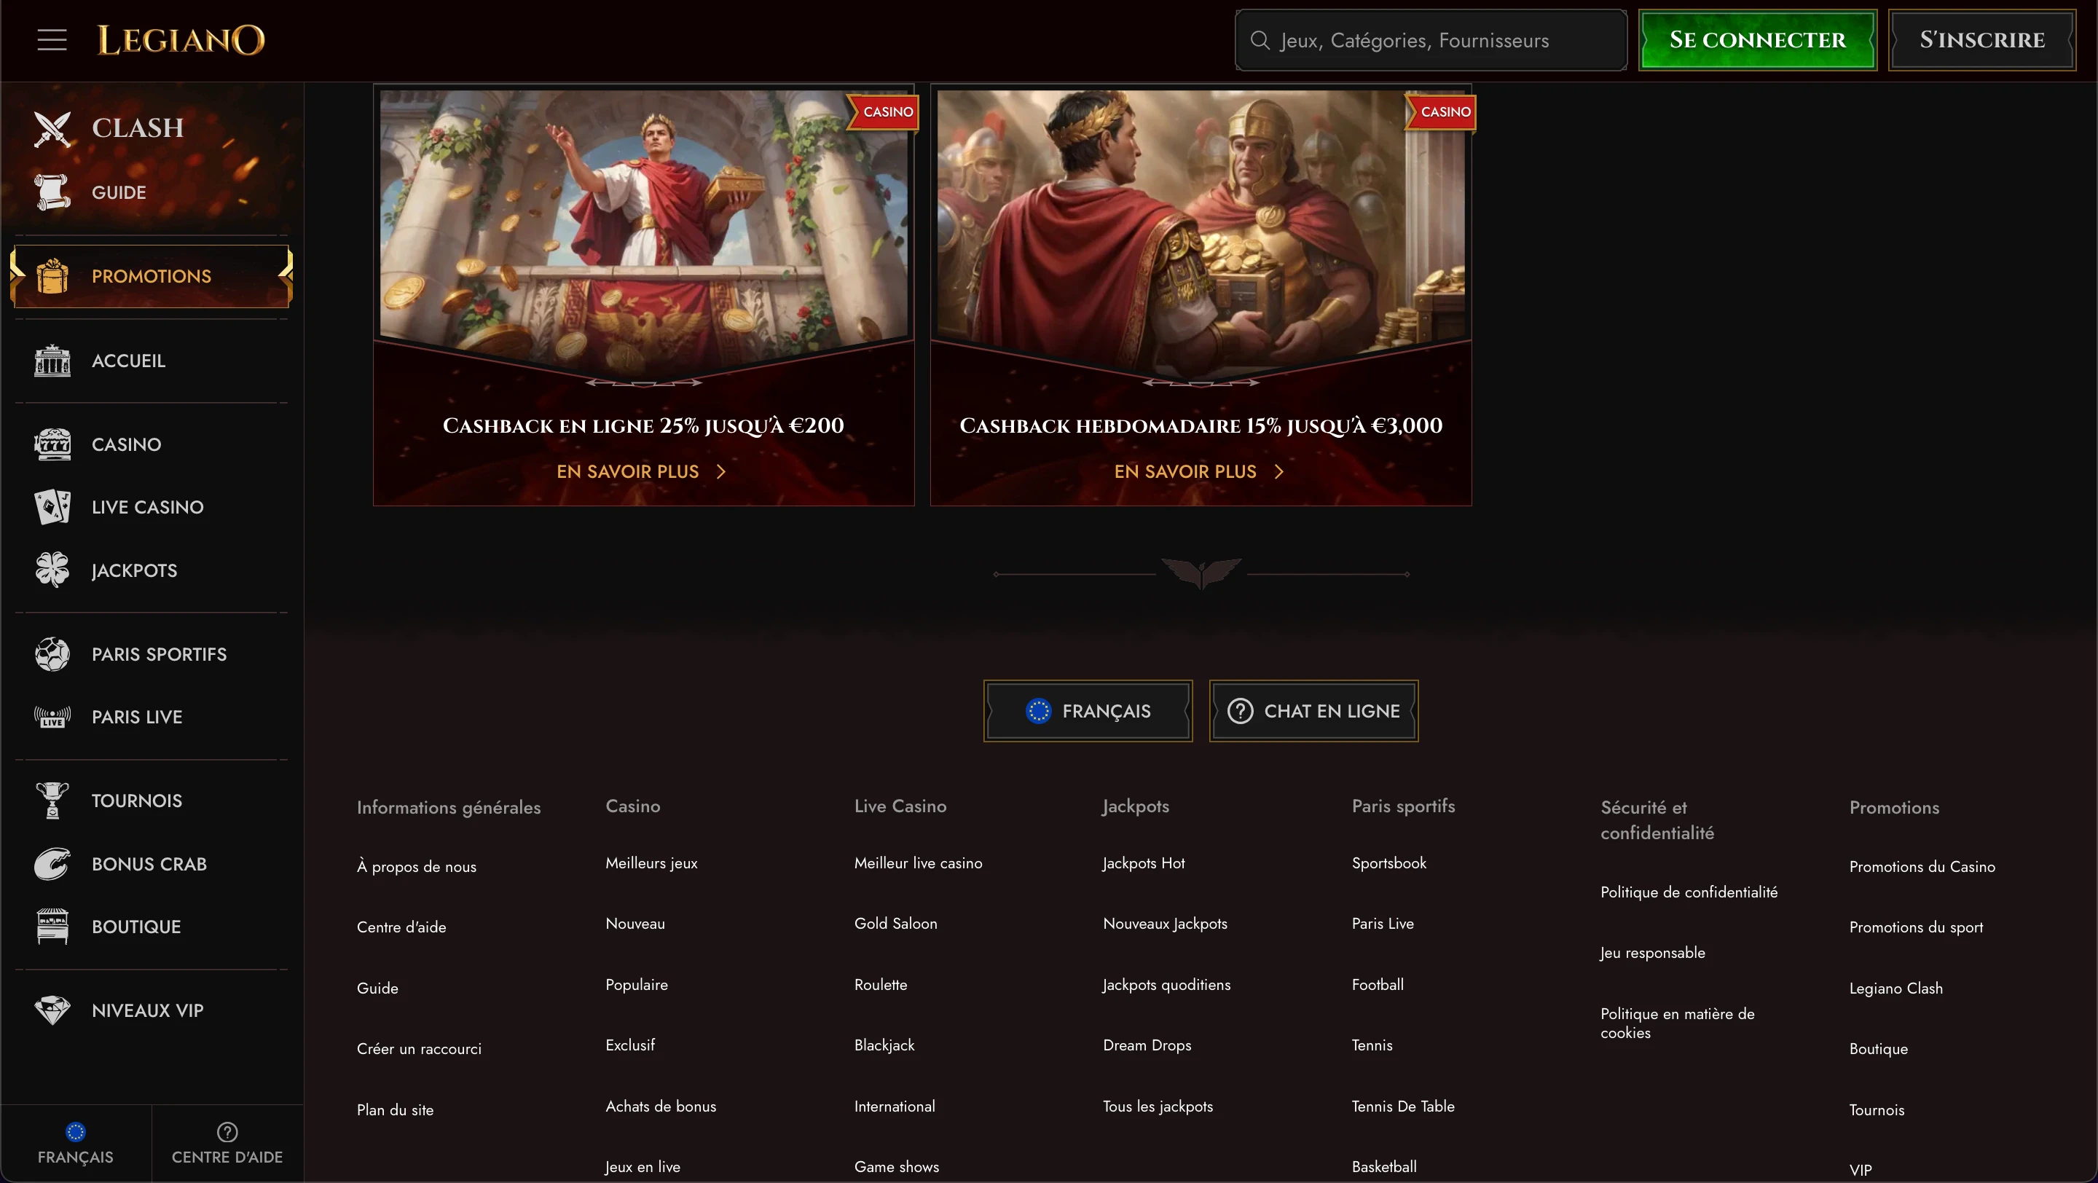Click the Bonus Crab claw icon
Image resolution: width=2098 pixels, height=1183 pixels.
[x=53, y=864]
